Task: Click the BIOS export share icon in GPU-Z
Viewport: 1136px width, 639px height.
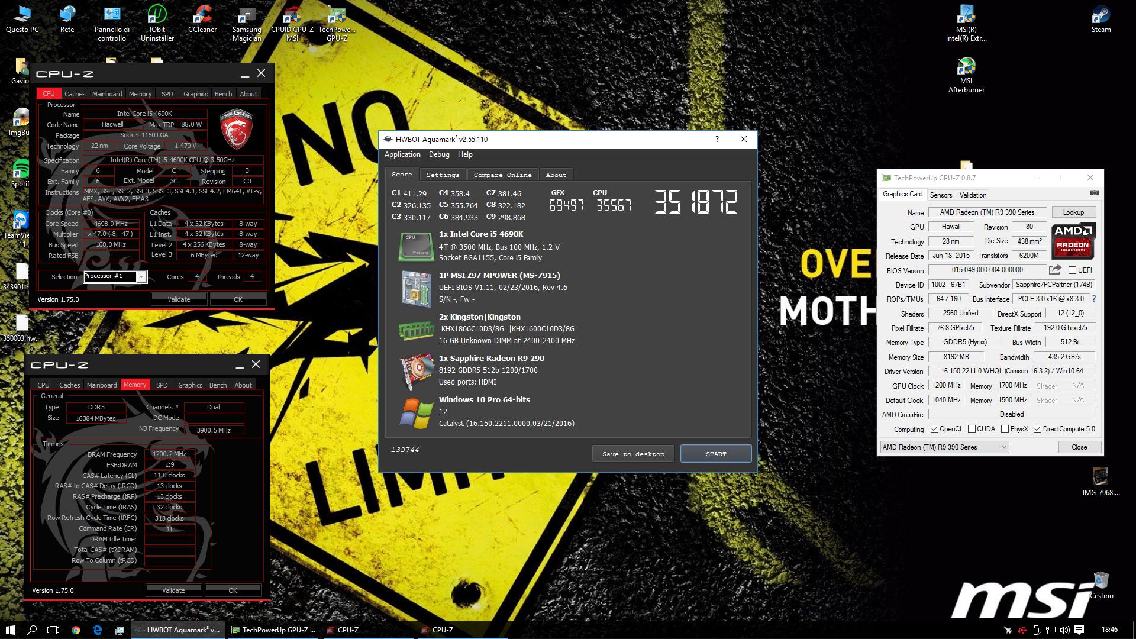Action: (x=1055, y=270)
